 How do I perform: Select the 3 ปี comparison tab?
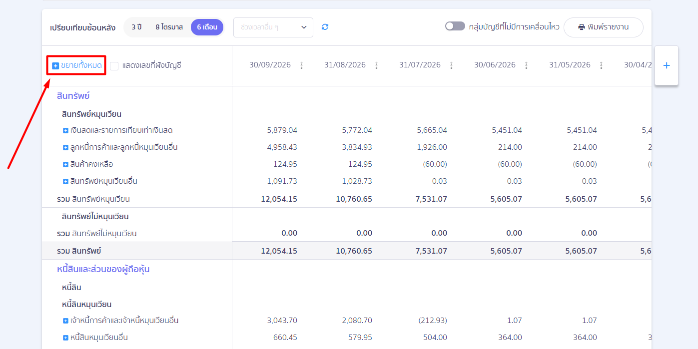(136, 27)
